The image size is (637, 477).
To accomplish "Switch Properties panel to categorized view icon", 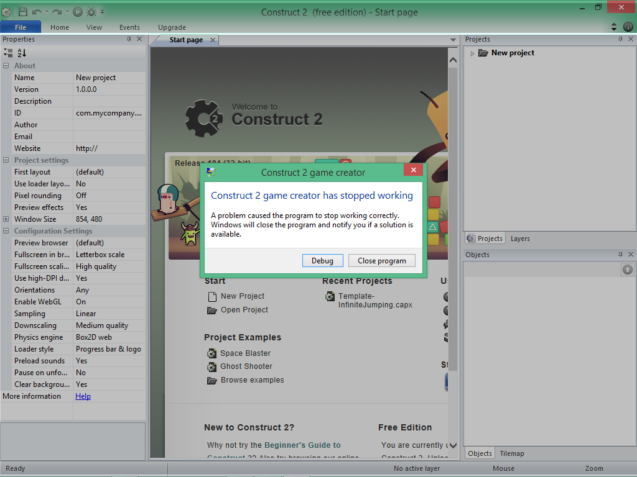I will click(7, 53).
